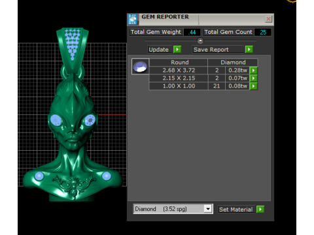The image size is (314, 235).
Task: Click the alien's right eye gem in viewport
Action: (x=90, y=120)
